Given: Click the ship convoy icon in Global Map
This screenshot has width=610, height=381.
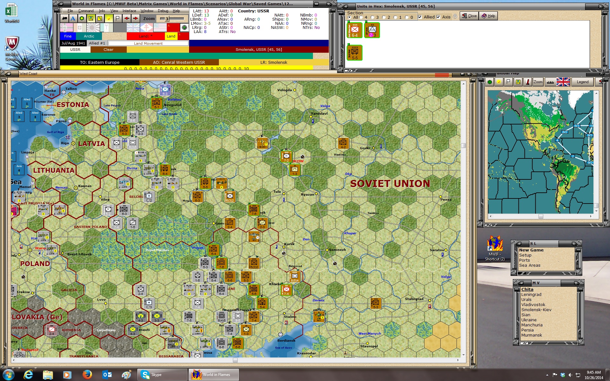Looking at the screenshot, I should (x=551, y=82).
